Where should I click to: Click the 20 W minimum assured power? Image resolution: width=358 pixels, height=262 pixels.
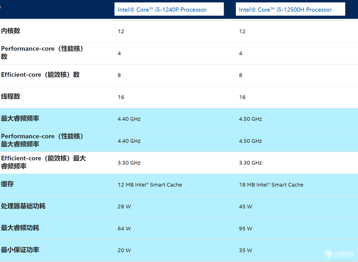pos(124,250)
